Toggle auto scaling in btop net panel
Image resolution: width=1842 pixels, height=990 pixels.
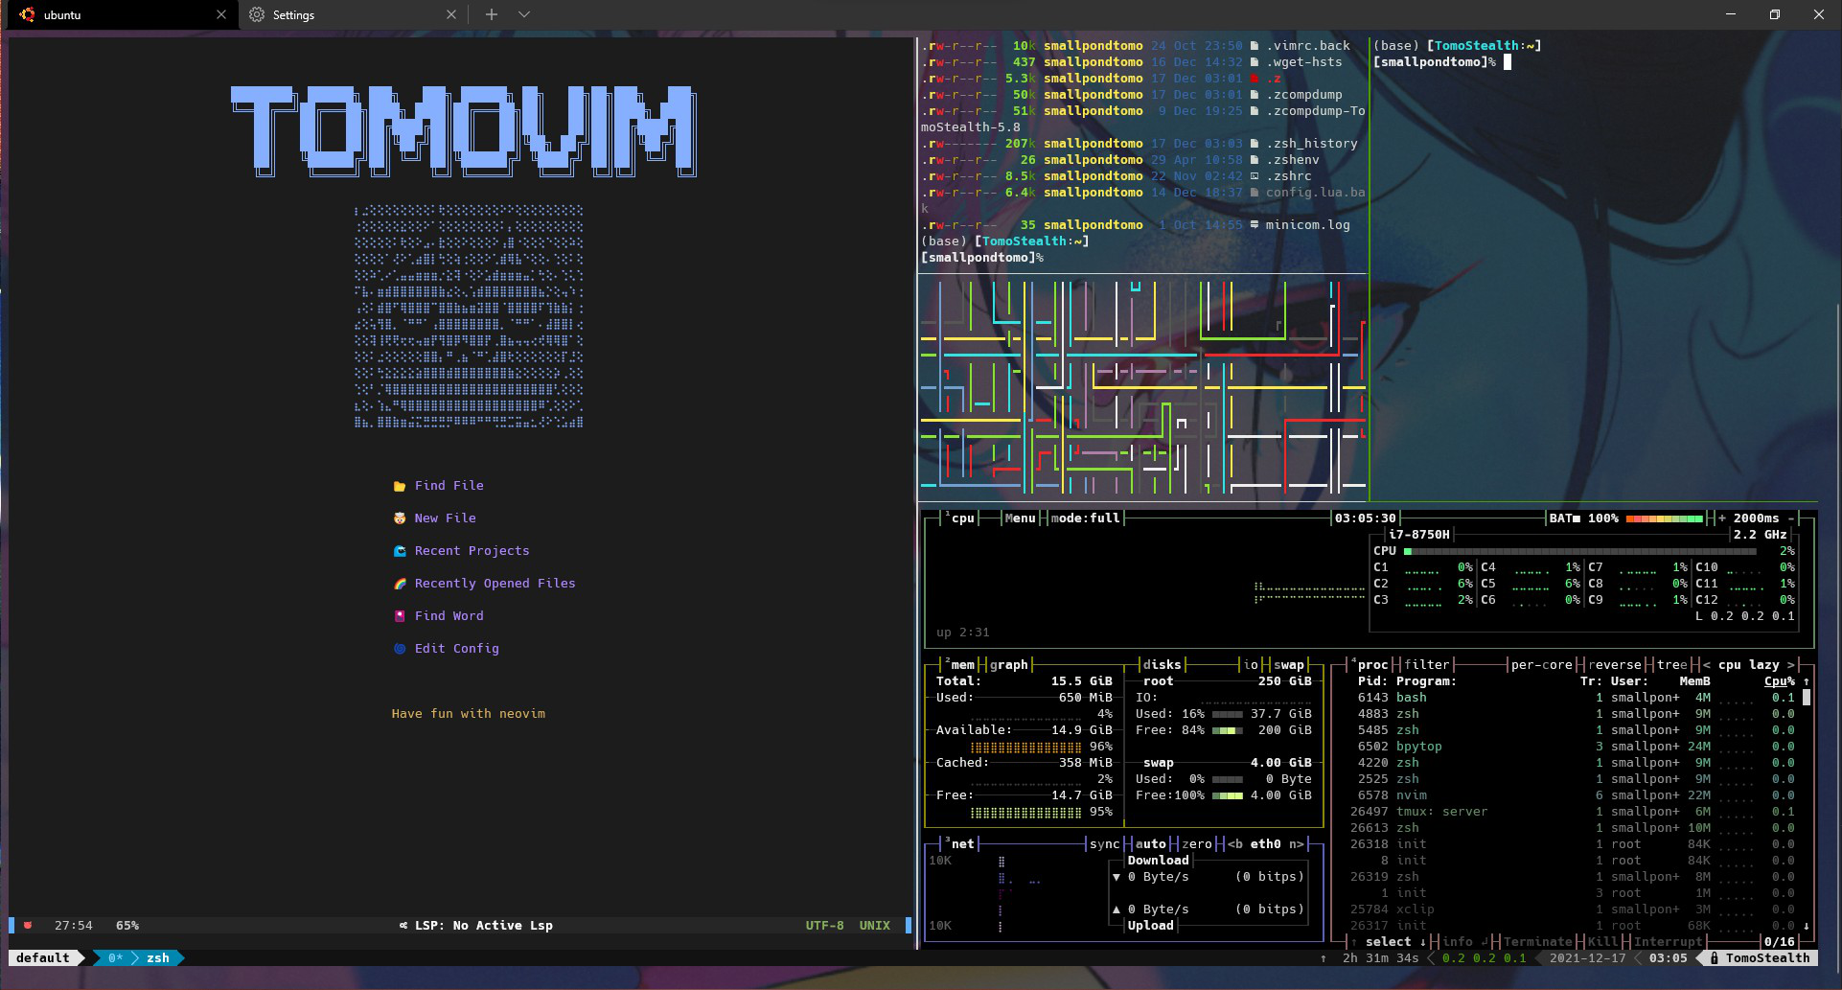click(x=1151, y=844)
